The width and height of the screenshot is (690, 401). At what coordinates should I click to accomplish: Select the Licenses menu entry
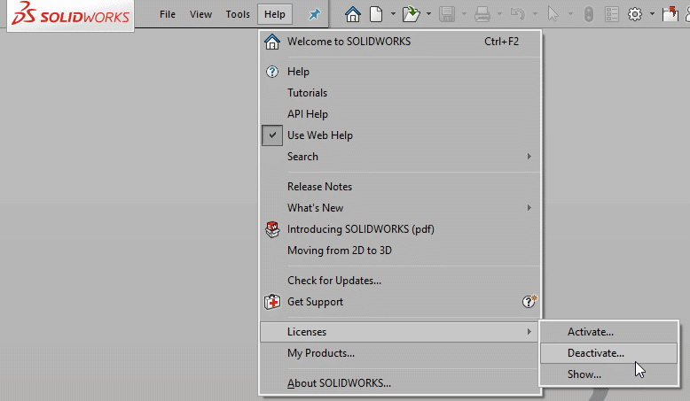pos(400,332)
